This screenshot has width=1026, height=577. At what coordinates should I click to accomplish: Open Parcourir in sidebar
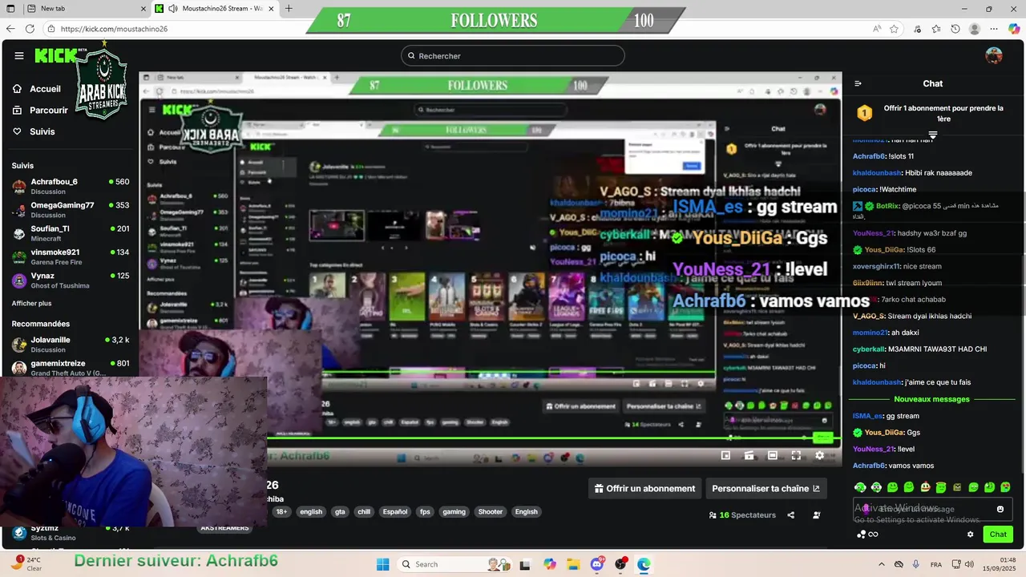pyautogui.click(x=41, y=110)
